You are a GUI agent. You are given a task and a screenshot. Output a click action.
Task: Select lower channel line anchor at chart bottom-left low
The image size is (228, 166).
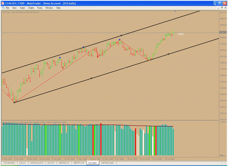tap(14, 103)
